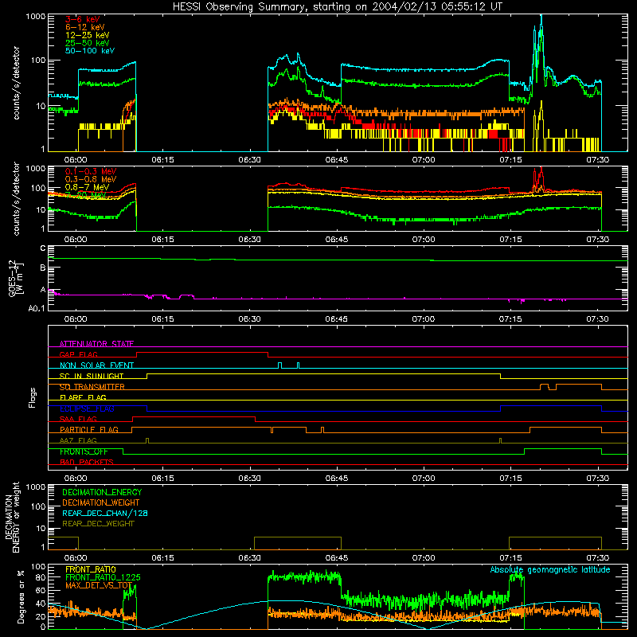637x637 pixels.
Task: Select the 12-25 keV legend label
Action: pyautogui.click(x=88, y=35)
